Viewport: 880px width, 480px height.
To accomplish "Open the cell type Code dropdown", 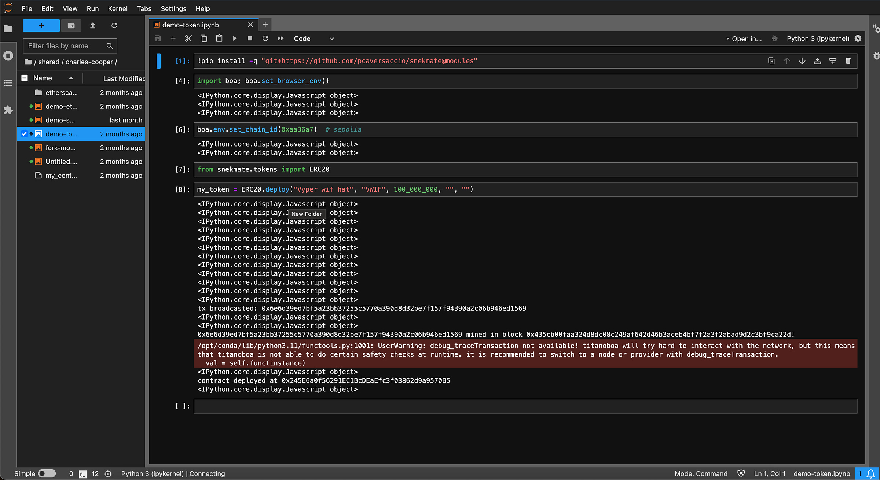I will pos(314,38).
